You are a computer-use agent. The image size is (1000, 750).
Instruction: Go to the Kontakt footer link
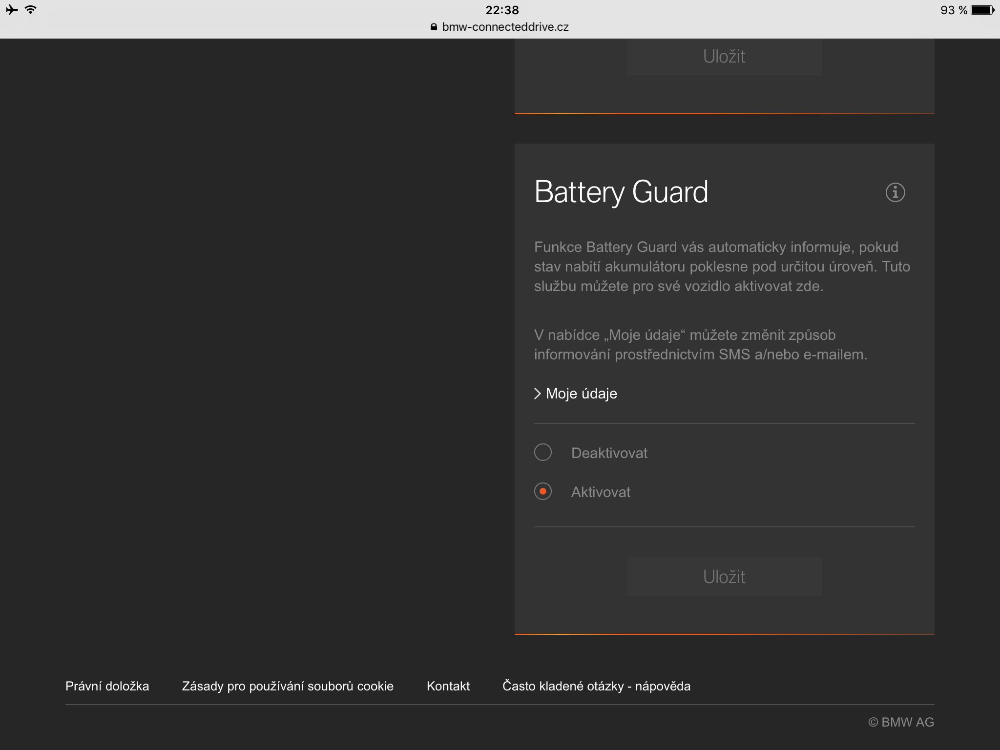[448, 686]
